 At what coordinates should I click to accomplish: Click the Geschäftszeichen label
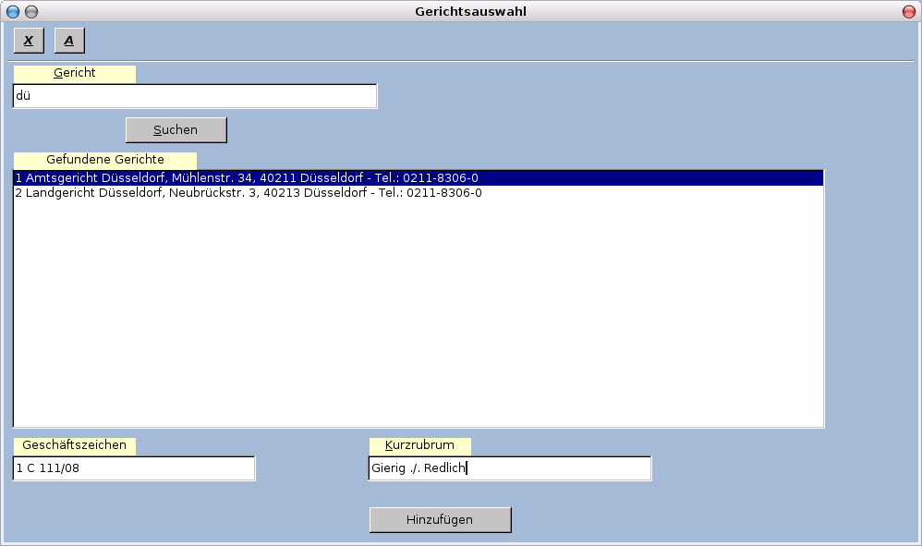click(75, 445)
